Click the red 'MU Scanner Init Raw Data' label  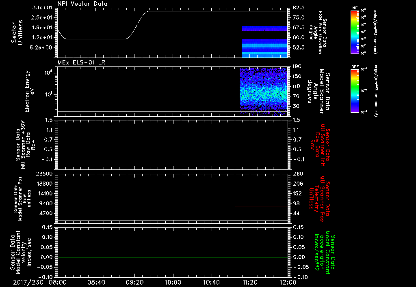[x=321, y=145]
